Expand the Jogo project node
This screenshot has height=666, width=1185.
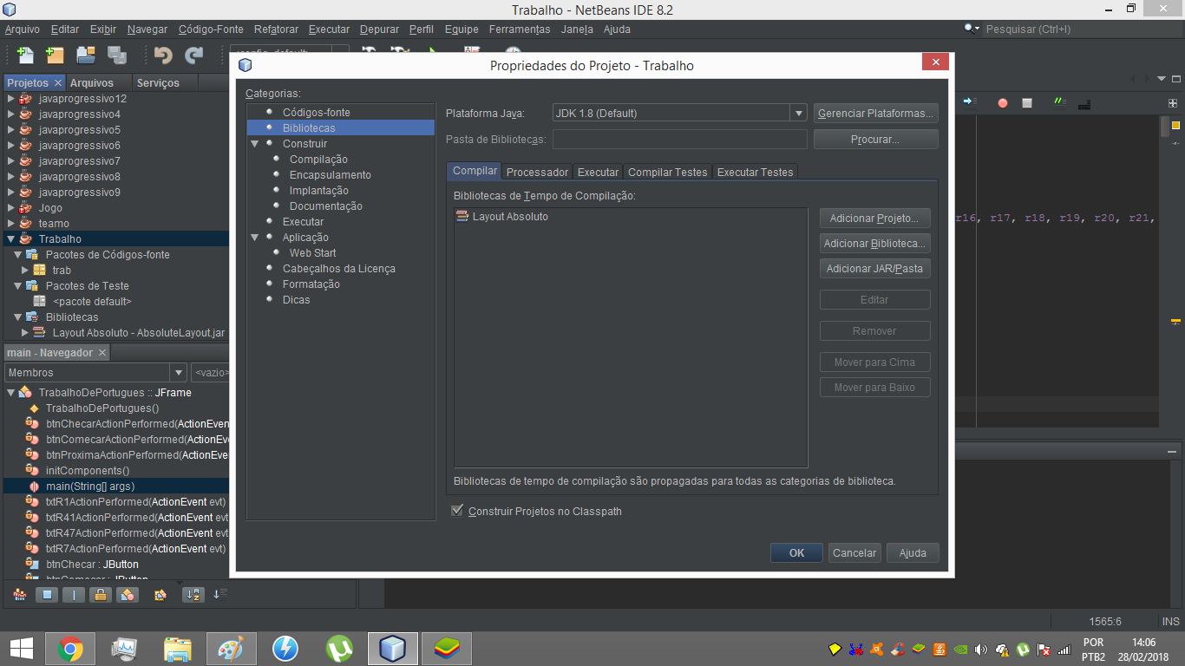tap(10, 207)
